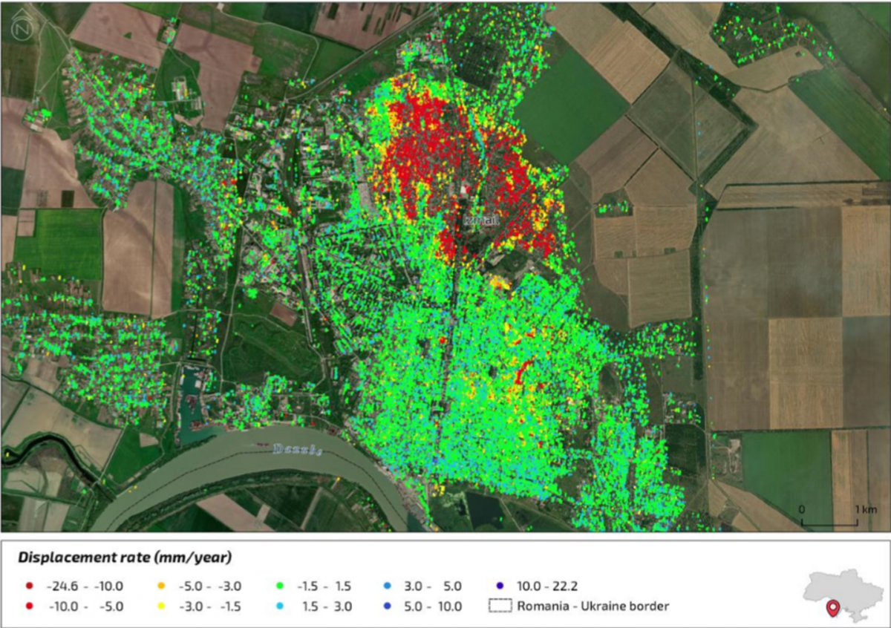Viewport: 891px width, 628px height.
Task: Toggle the Romania - Ukraine border overlay
Action: (587, 606)
